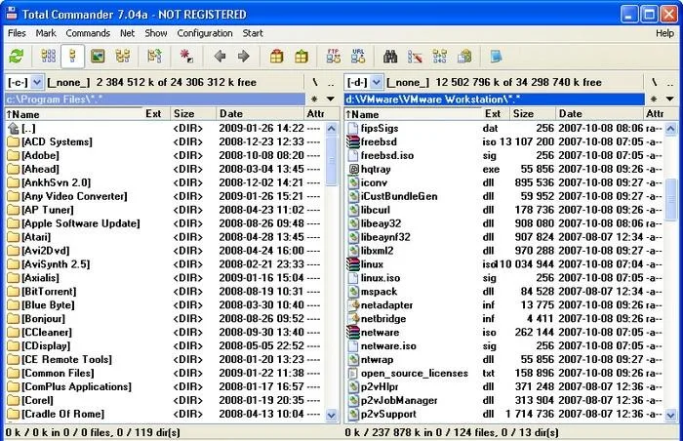Open left panel directory history arrow
Image resolution: width=683 pixels, height=441 pixels.
pyautogui.click(x=331, y=99)
